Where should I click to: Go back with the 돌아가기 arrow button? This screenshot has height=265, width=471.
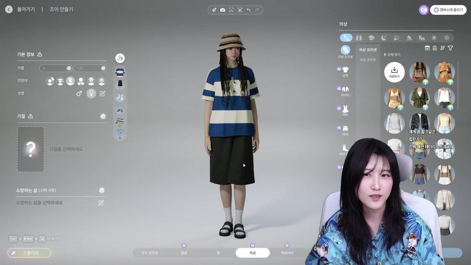coord(9,10)
